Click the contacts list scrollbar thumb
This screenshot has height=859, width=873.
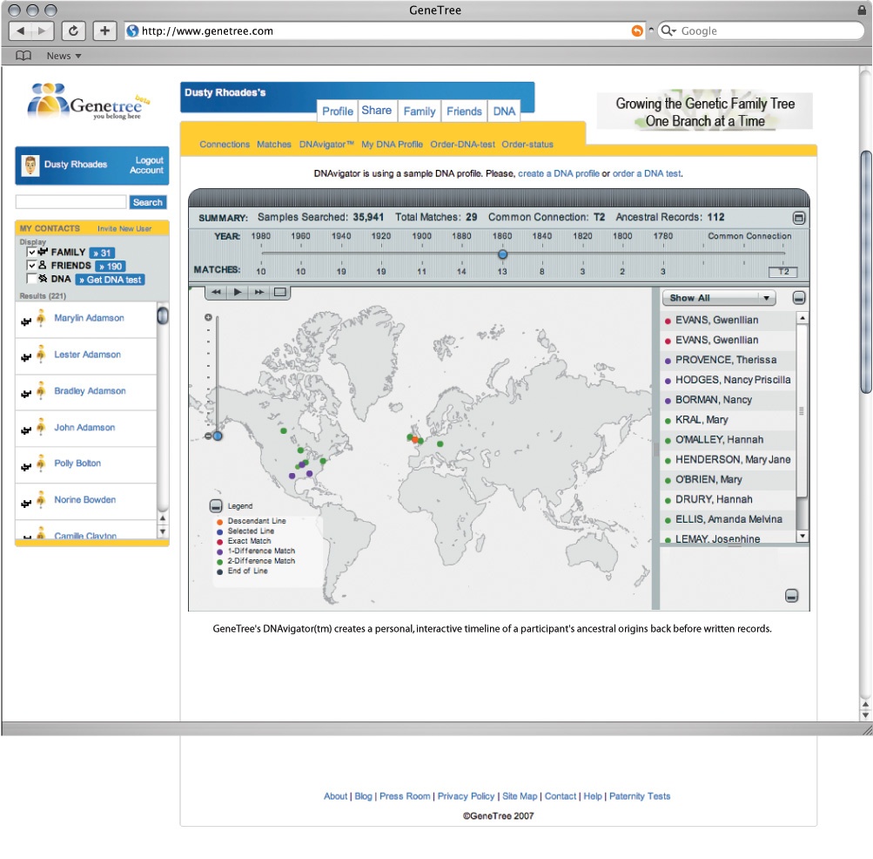coord(163,316)
